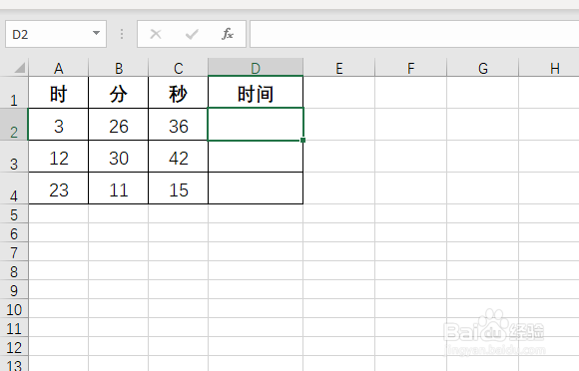
Task: Select row 9 header
Action: (x=14, y=290)
